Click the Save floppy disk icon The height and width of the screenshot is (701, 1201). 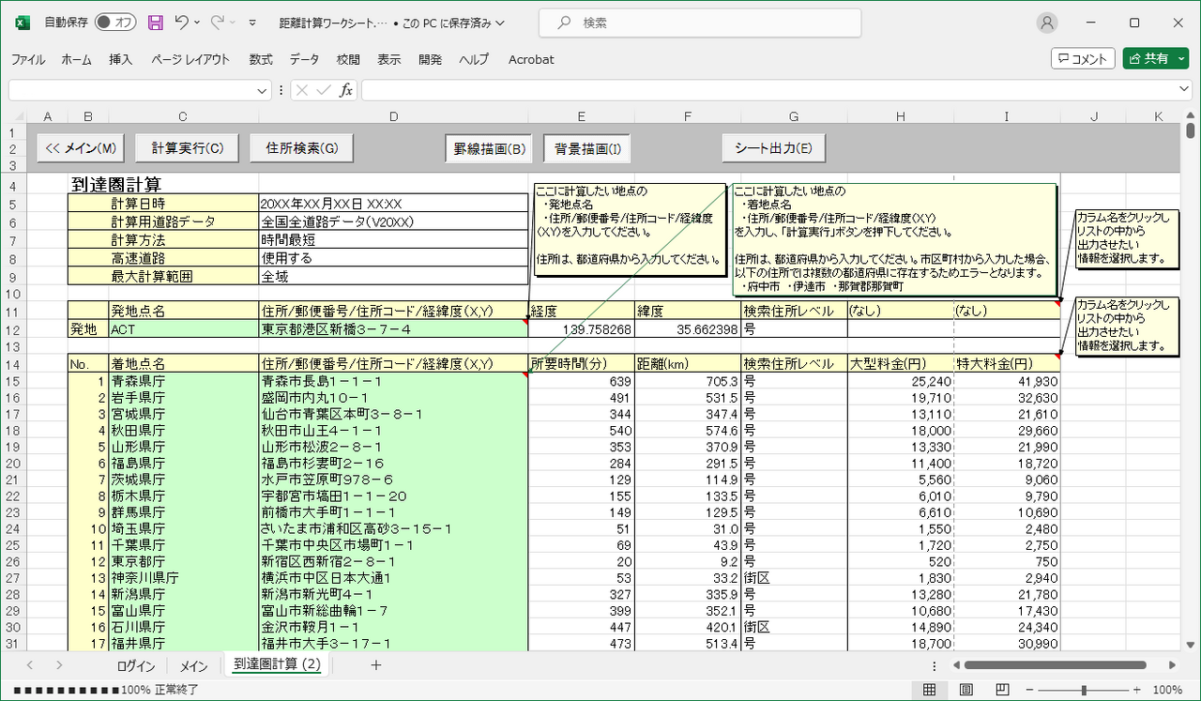pyautogui.click(x=156, y=23)
